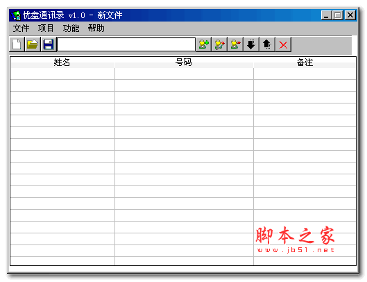Remove the contact with the person minus icon
The width and height of the screenshot is (367, 282).
pos(235,44)
